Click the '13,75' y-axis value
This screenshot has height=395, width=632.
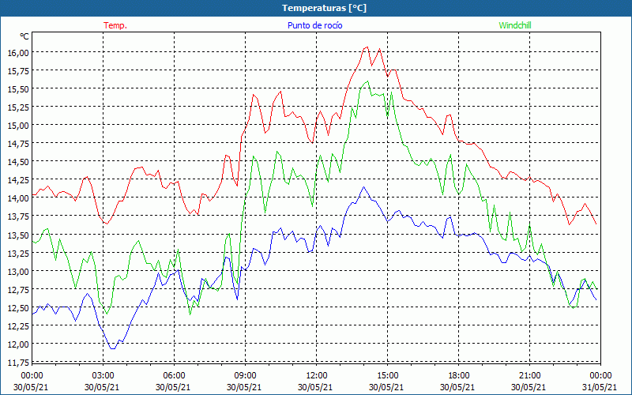point(18,216)
